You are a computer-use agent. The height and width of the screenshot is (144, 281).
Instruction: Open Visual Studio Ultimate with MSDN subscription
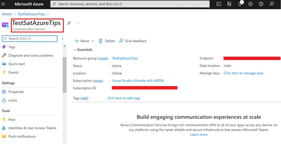click(138, 81)
